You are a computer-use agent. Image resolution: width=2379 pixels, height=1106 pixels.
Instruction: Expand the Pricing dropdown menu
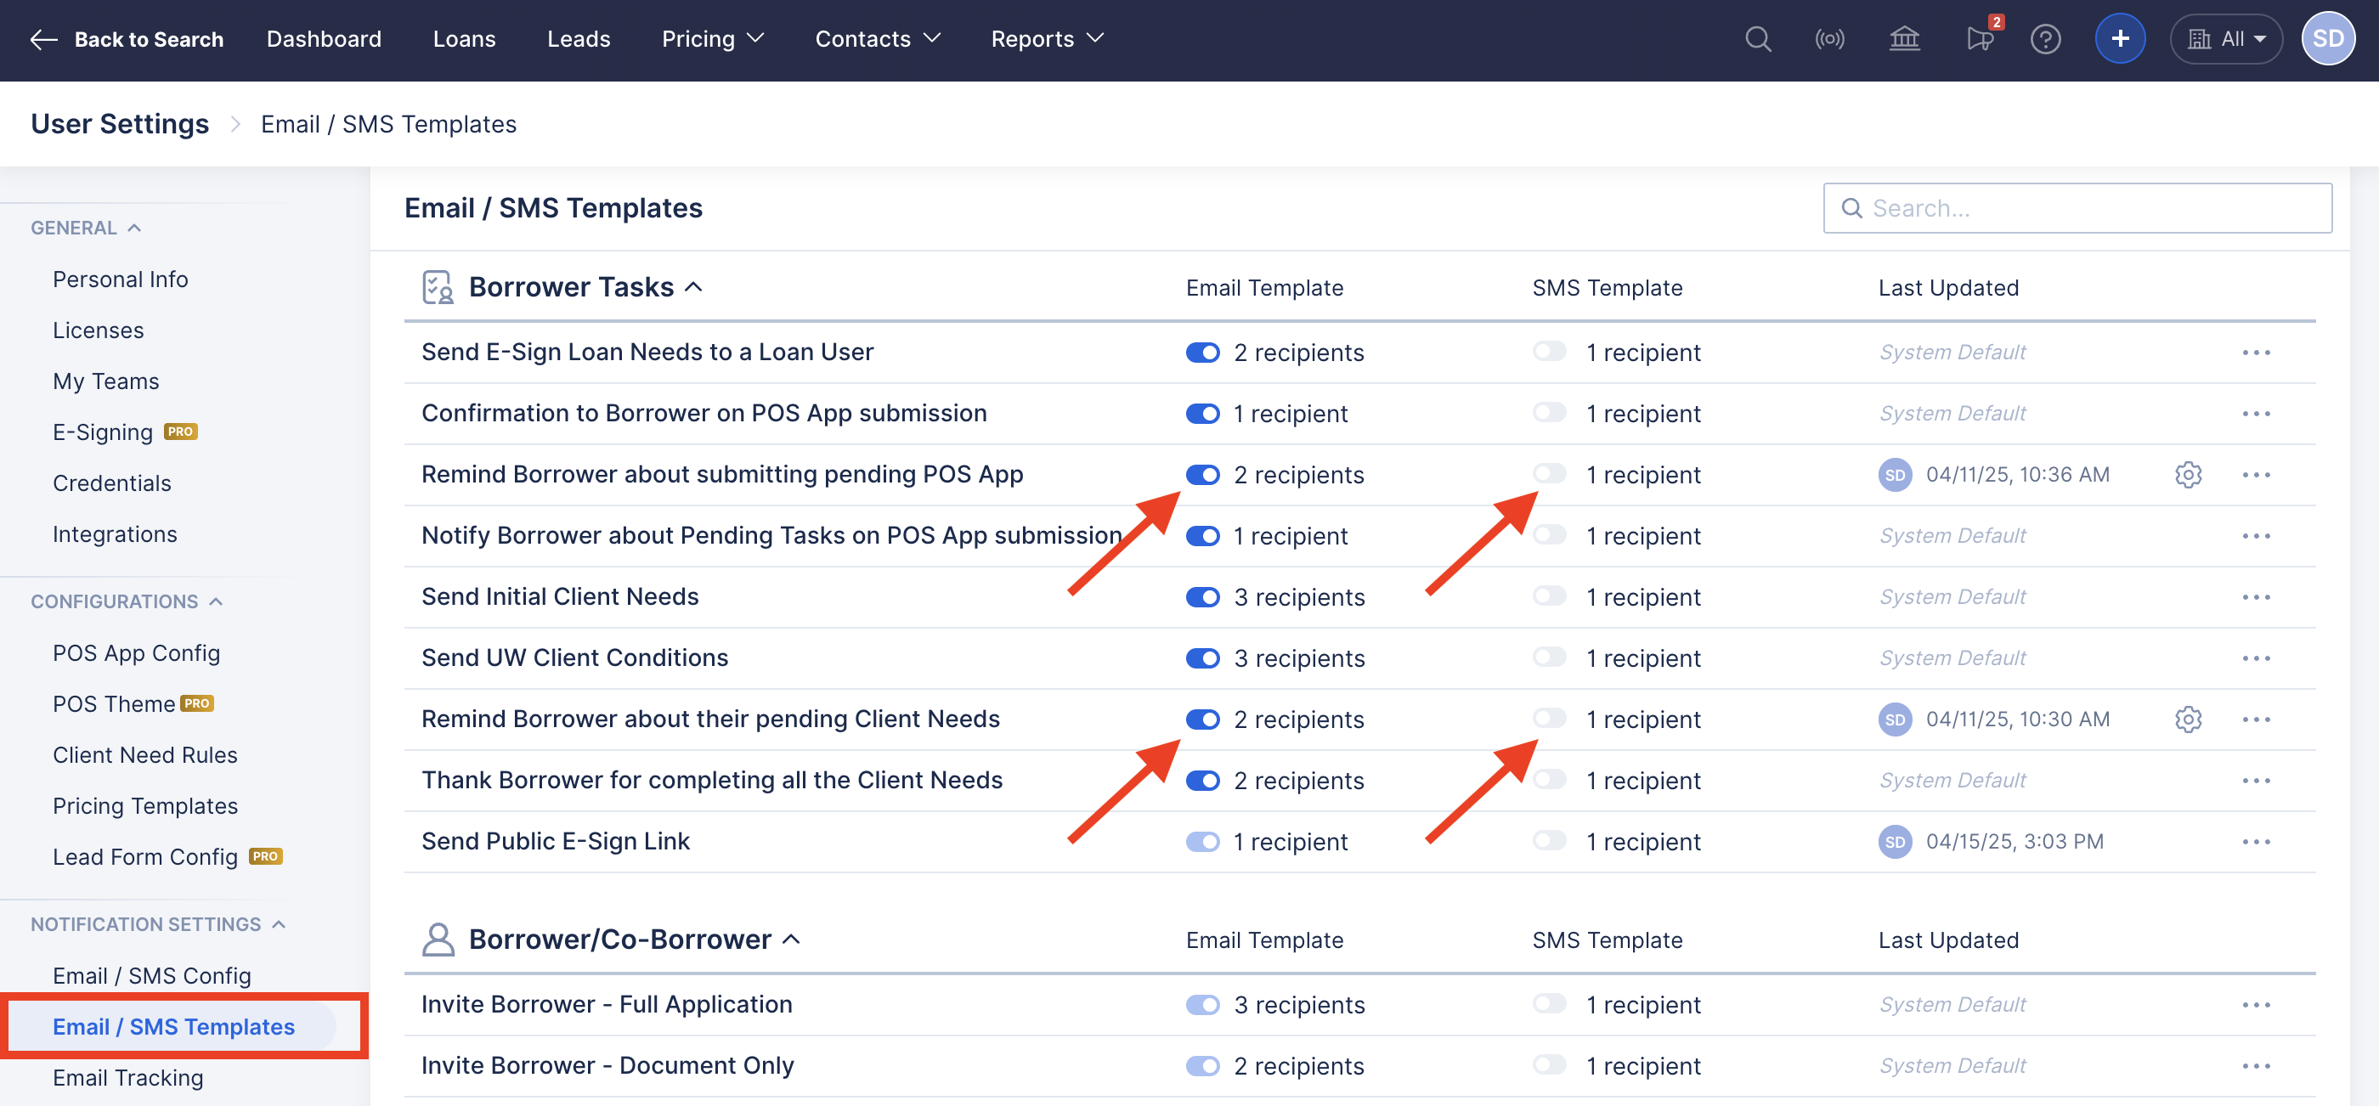tap(712, 39)
